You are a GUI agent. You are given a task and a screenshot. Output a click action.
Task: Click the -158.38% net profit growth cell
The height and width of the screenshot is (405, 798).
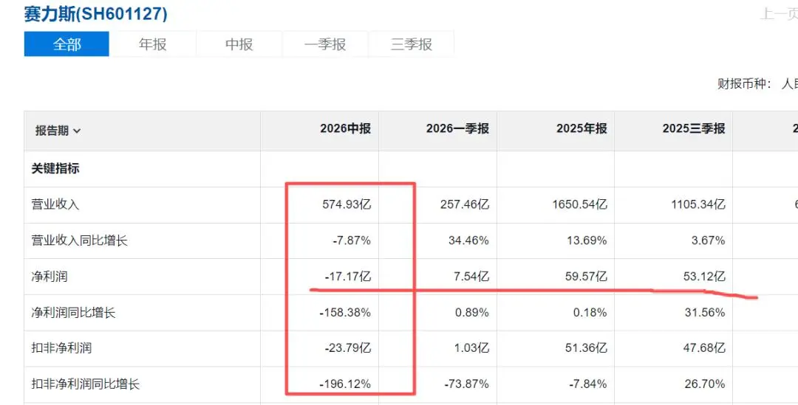tap(345, 313)
